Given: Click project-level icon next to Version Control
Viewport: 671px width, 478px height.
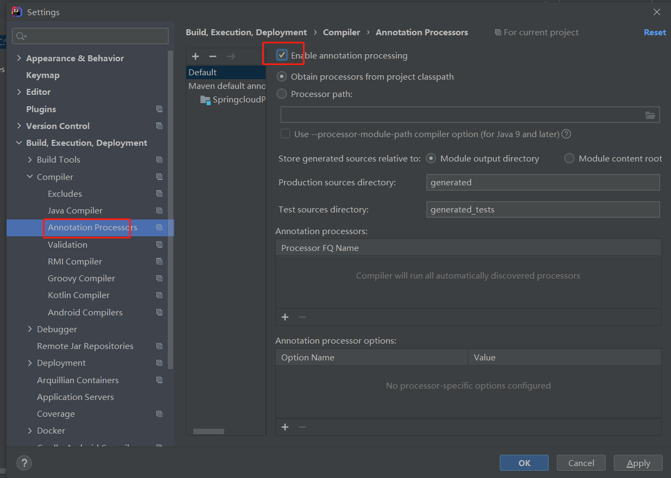Looking at the screenshot, I should click(x=159, y=126).
